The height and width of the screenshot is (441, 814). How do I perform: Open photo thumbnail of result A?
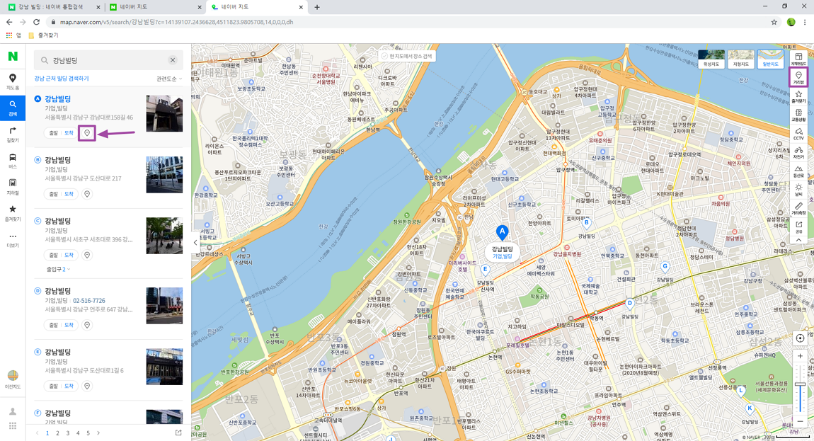click(164, 113)
